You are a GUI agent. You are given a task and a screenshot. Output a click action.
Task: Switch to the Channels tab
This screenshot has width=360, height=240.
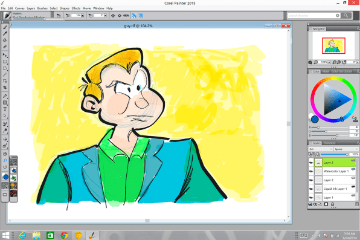[x=329, y=143]
